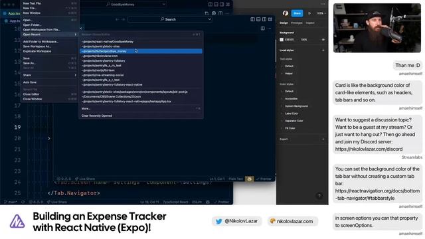Toggle Auto Save in File menu

pos(49,82)
